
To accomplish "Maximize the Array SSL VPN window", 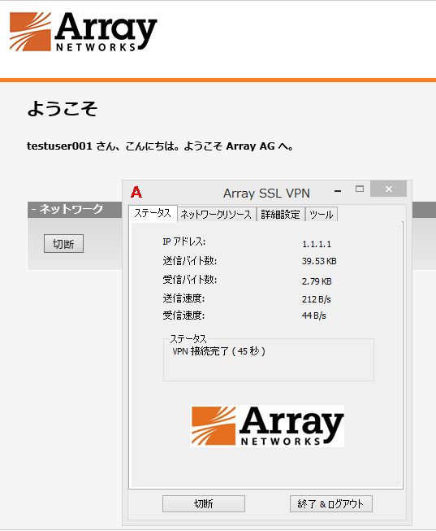I will click(x=360, y=189).
